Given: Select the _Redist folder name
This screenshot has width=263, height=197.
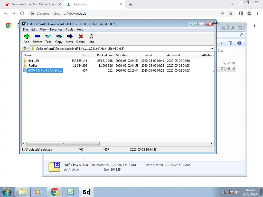Looking at the screenshot, I should [x=32, y=65].
